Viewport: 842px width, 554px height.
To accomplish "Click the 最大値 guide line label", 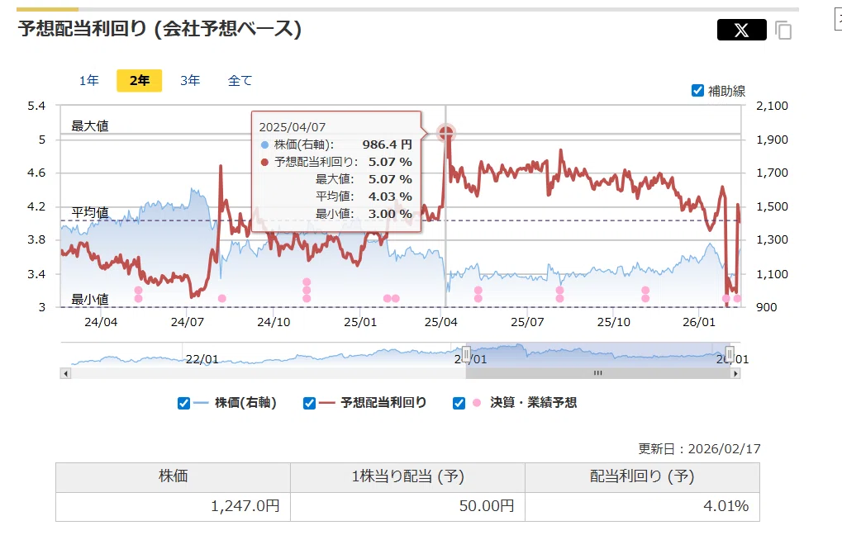I will click(x=90, y=126).
